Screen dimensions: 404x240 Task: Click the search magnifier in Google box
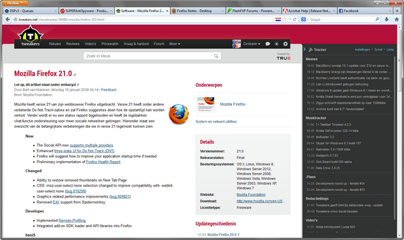377,20
